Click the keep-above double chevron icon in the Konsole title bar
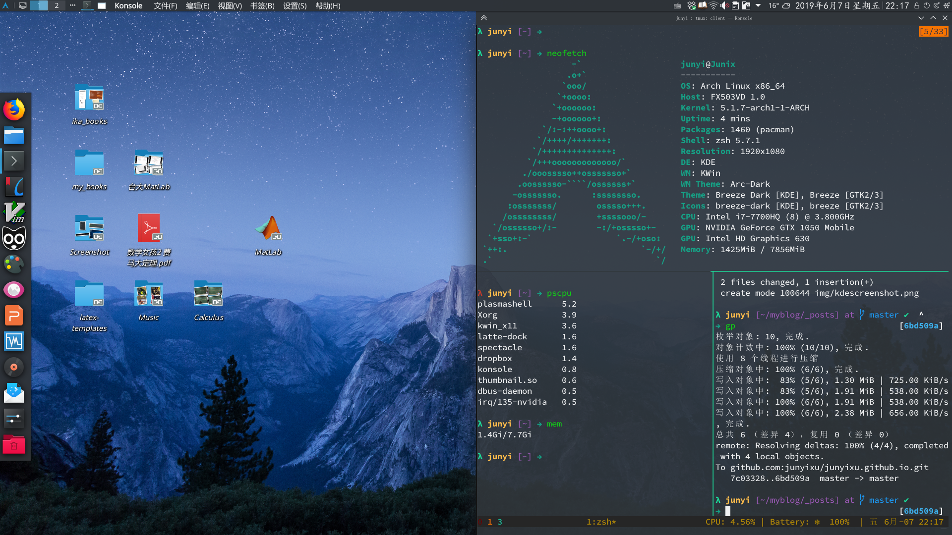The width and height of the screenshot is (952, 535). (x=484, y=18)
